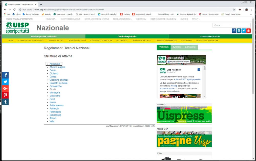Share on Twitter via side button
Viewport: 256px width, 161px height.
pos(5,82)
